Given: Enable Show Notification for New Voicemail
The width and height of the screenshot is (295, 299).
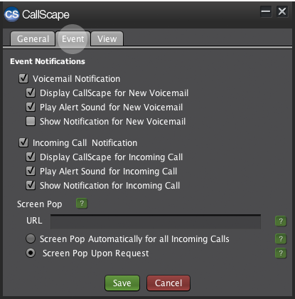Looking at the screenshot, I should pyautogui.click(x=31, y=121).
